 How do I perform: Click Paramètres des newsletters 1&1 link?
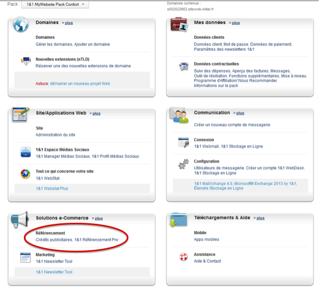pyautogui.click(x=224, y=49)
